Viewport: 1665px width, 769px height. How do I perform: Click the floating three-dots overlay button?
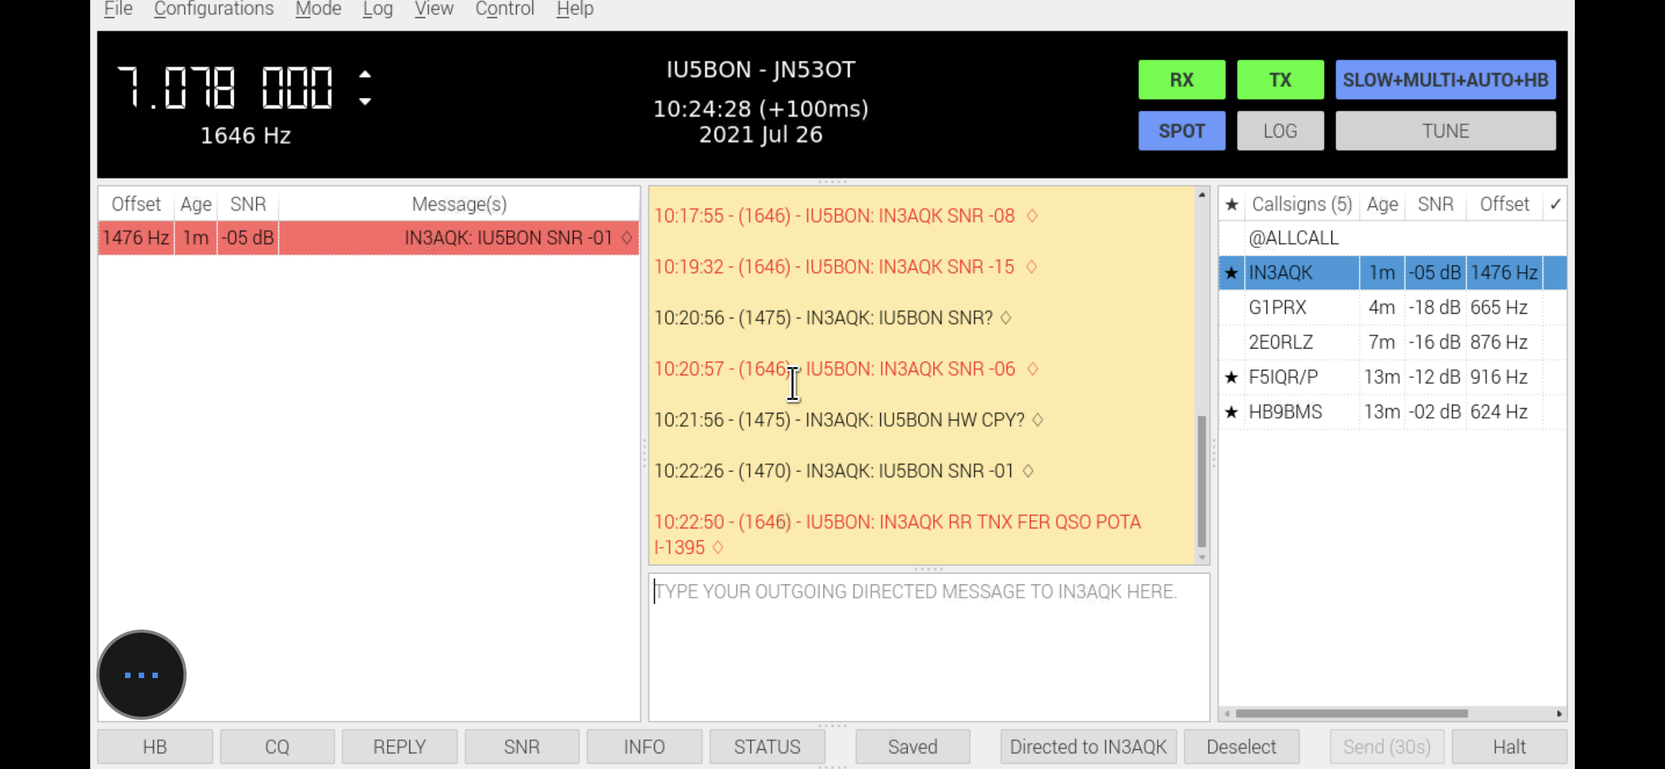[141, 675]
